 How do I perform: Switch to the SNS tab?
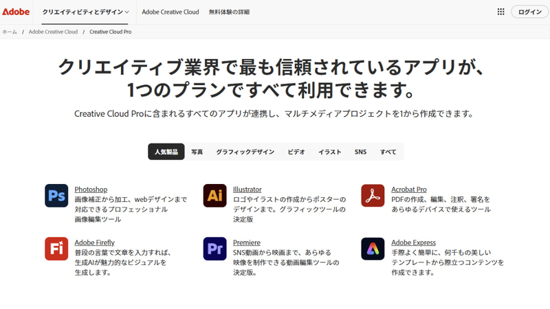[360, 152]
